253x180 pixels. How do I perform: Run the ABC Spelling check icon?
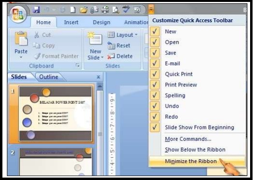[x=126, y=10]
